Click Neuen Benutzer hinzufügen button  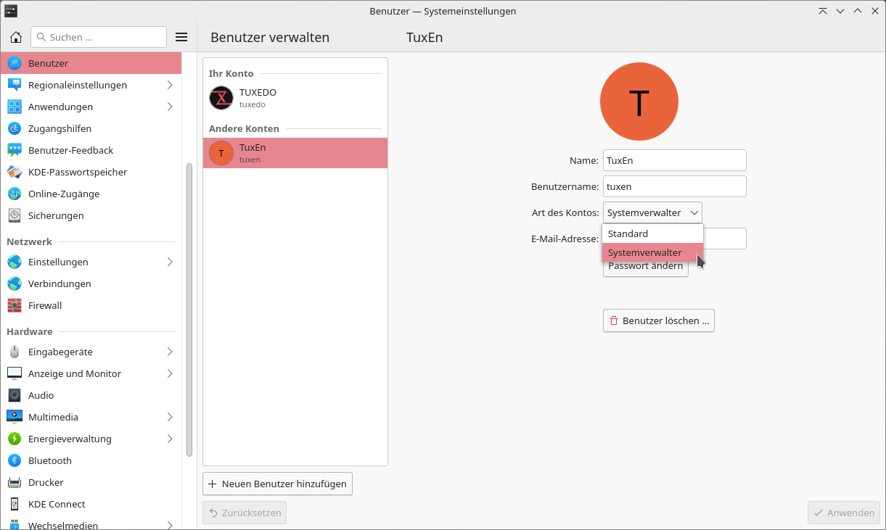pos(277,484)
